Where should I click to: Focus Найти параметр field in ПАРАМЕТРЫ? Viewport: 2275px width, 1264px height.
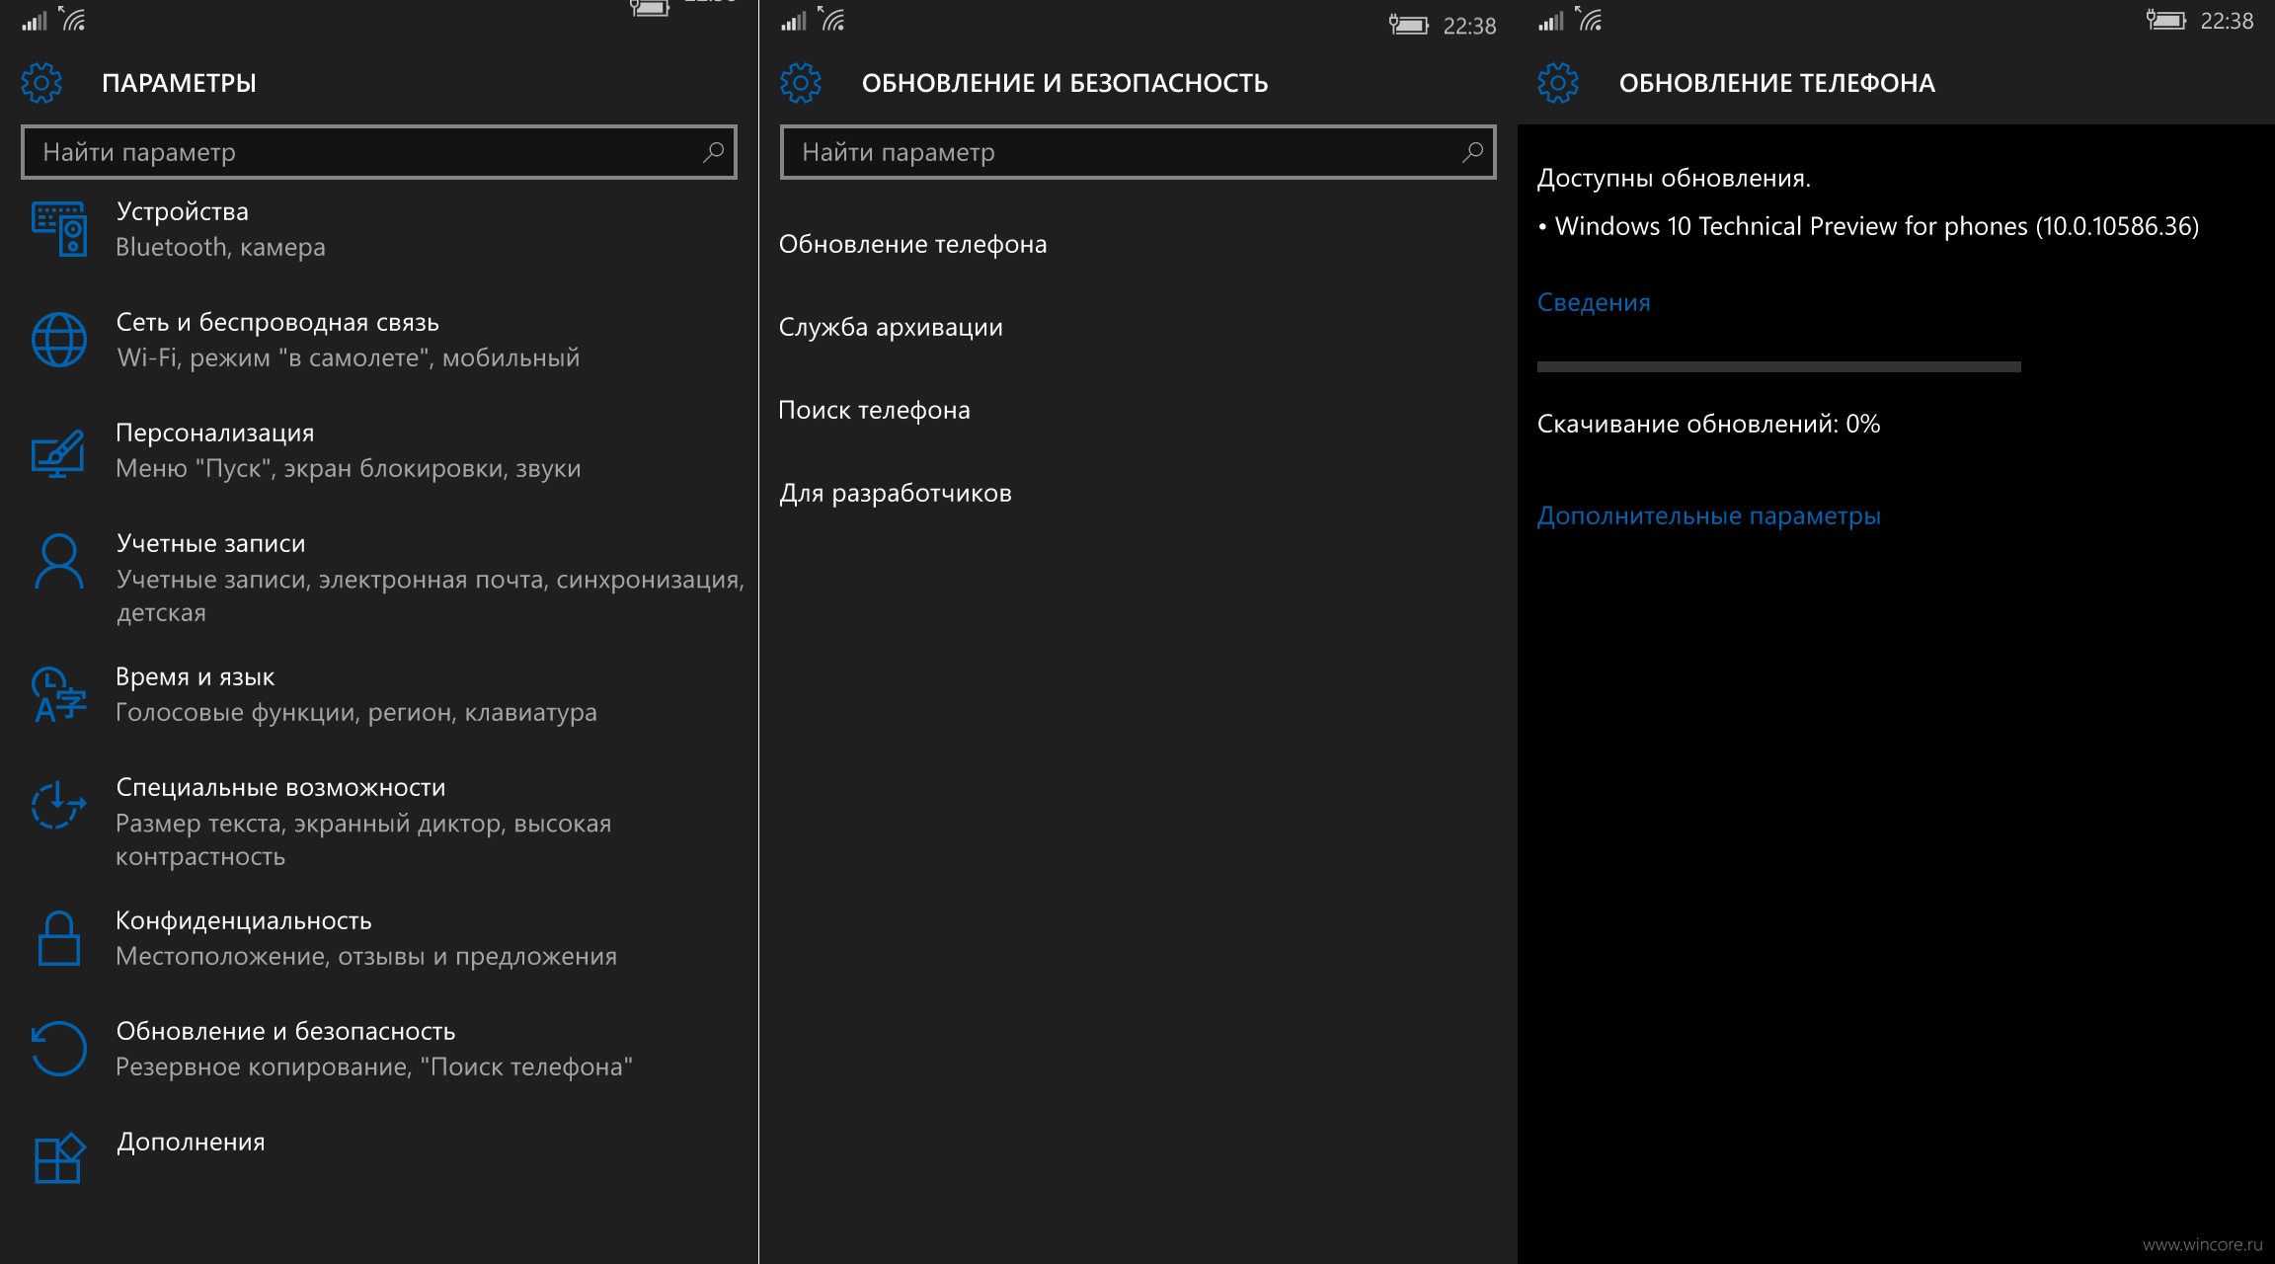pos(379,152)
